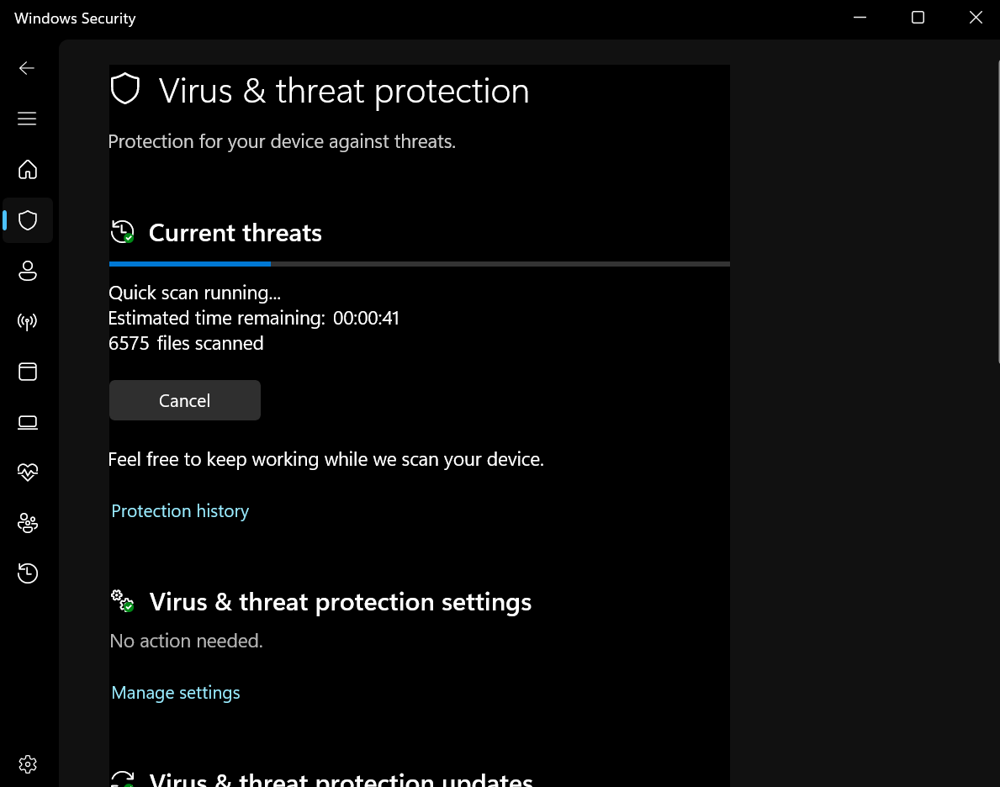The height and width of the screenshot is (787, 1000).
Task: Minimize the Windows Security window
Action: pyautogui.click(x=860, y=18)
